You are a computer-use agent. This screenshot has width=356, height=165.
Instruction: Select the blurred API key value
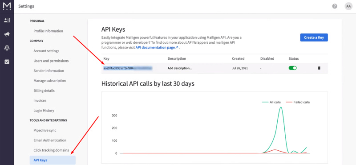tap(127, 68)
